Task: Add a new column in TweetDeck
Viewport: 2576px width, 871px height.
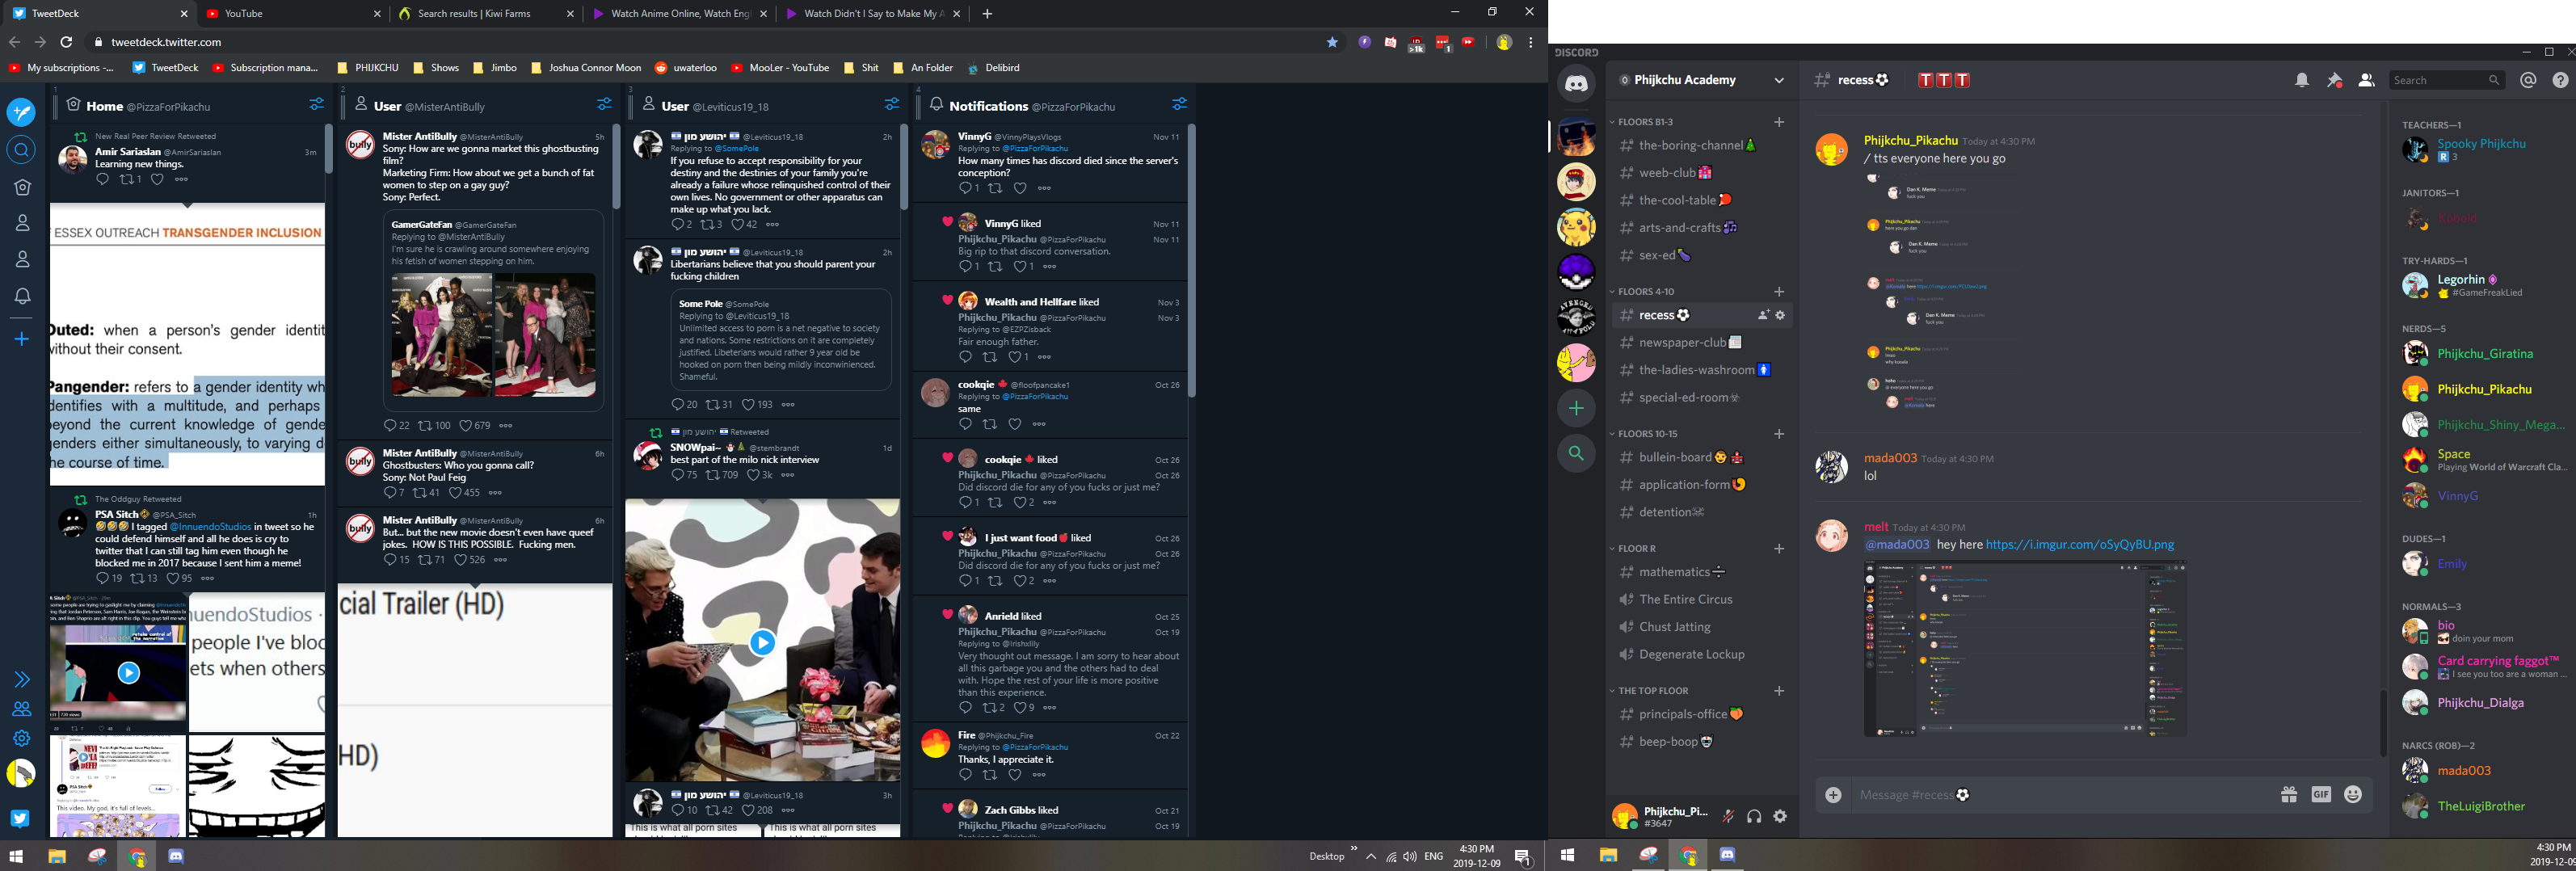Action: [22, 339]
